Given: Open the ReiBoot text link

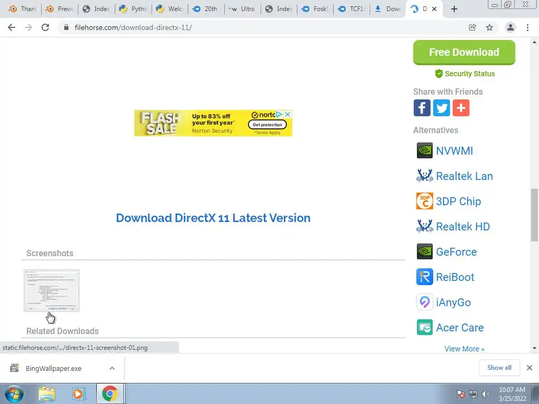Looking at the screenshot, I should coord(455,277).
